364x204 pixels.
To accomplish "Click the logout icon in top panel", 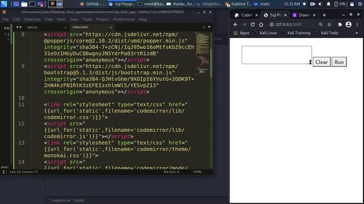I will click(360, 4).
